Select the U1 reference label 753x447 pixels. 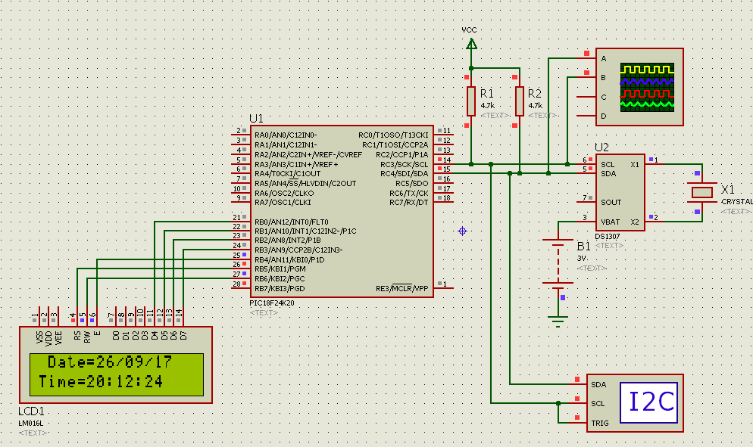coord(257,119)
